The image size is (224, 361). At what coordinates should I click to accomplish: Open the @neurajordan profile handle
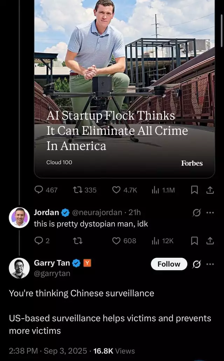[97, 212]
